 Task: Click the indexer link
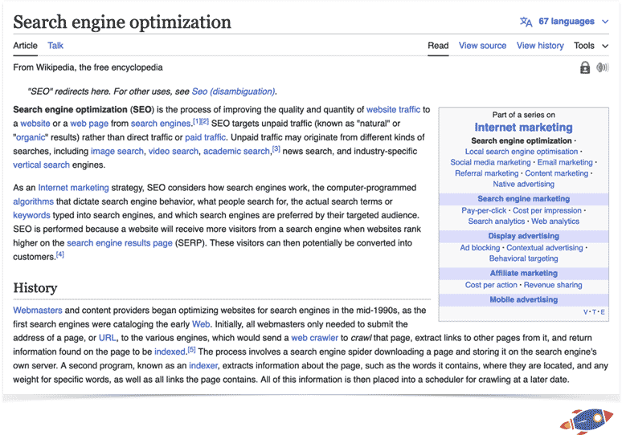click(203, 366)
